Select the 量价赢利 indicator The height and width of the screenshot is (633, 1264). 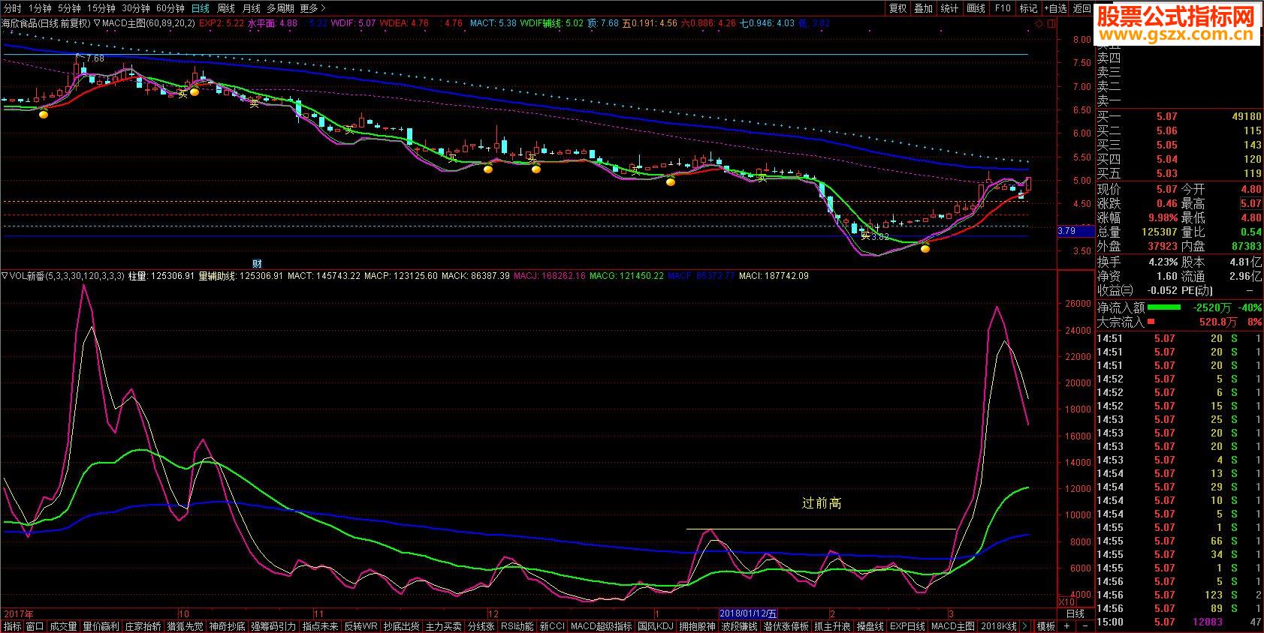pyautogui.click(x=101, y=626)
